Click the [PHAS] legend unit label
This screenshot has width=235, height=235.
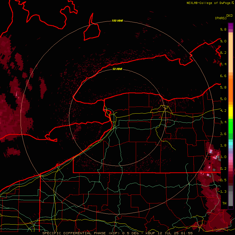point(221,18)
